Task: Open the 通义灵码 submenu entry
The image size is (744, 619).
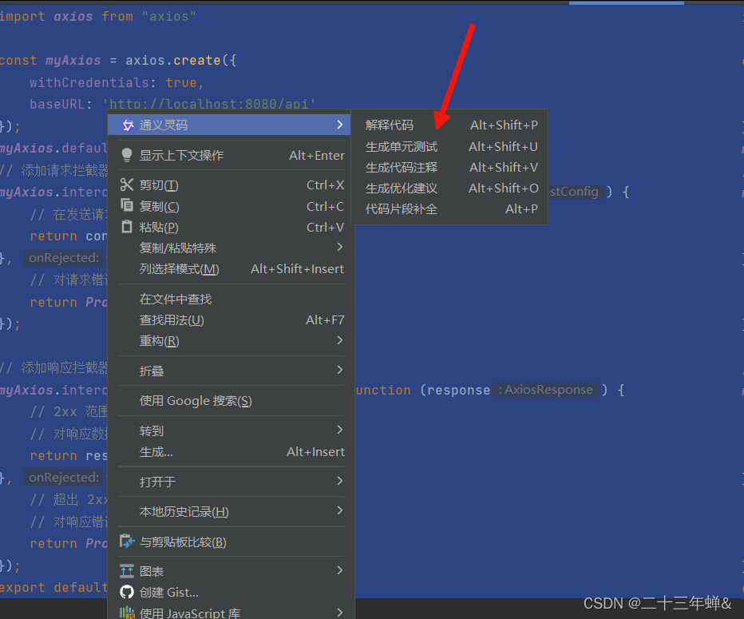Action: [x=229, y=125]
